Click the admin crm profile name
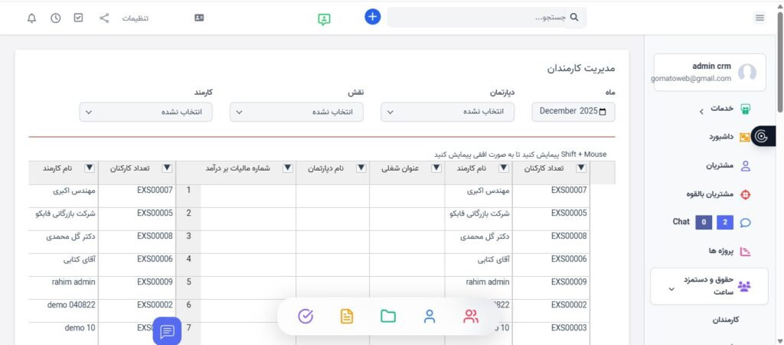Screen dimensions: 784x345 711,66
